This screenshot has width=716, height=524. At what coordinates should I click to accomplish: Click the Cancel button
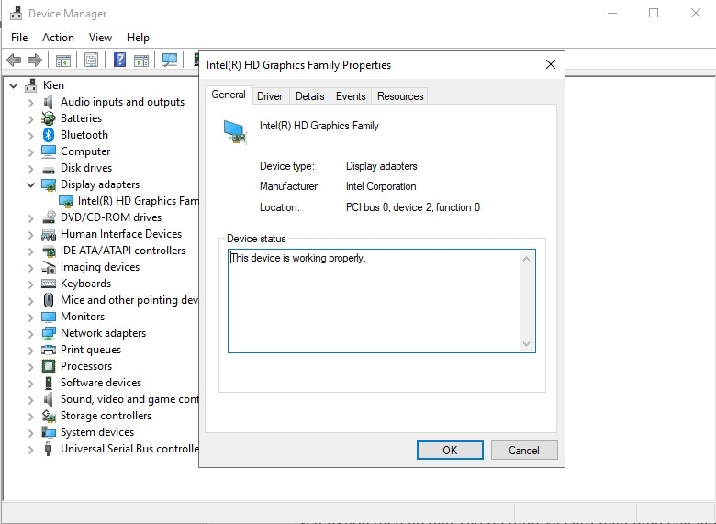(524, 450)
